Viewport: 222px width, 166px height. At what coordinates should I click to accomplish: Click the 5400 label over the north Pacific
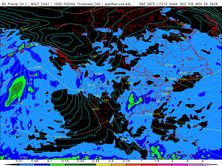tap(38, 67)
